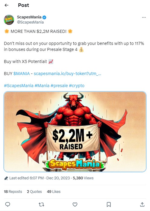150x211 pixels.
Task: Show the 49 Likes list
Action: 54,191
